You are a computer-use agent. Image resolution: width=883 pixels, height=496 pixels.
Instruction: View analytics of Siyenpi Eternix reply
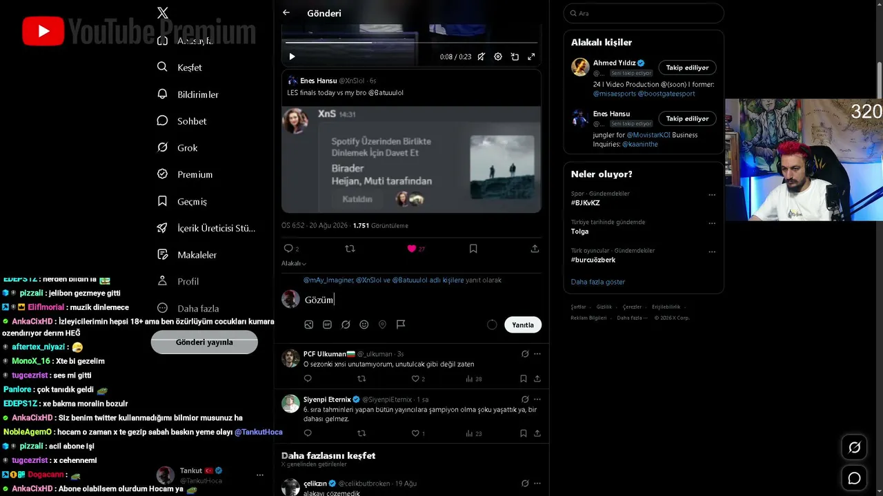474,433
